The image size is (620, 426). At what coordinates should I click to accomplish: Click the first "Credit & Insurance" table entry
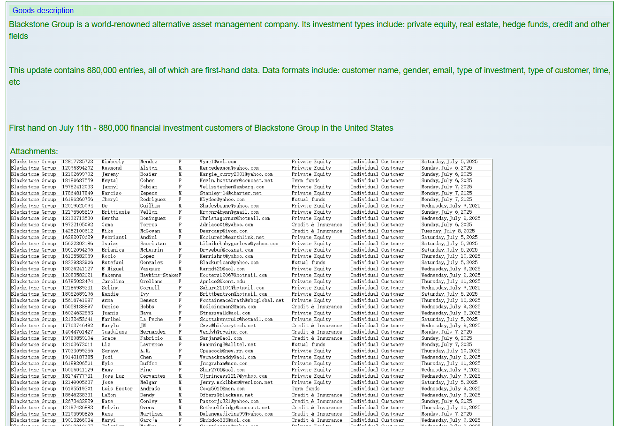(x=317, y=224)
